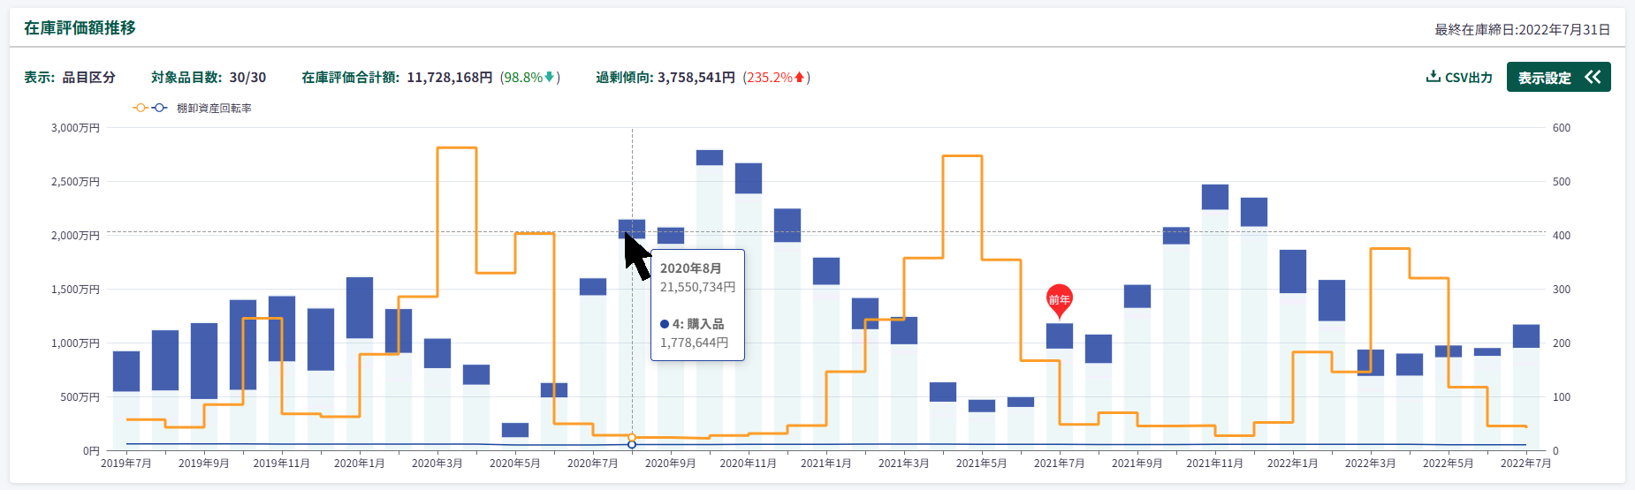Click the green down arrow next to 98.8%
Viewport: 1635px width, 490px height.
pyautogui.click(x=550, y=77)
